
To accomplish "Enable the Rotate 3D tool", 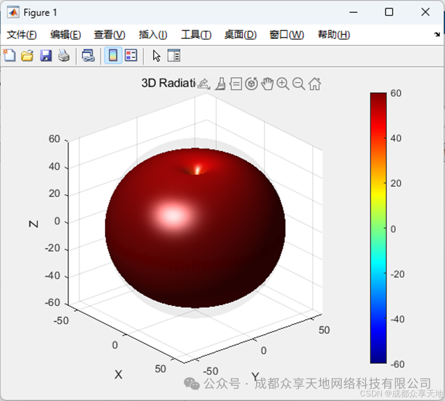I will (252, 84).
